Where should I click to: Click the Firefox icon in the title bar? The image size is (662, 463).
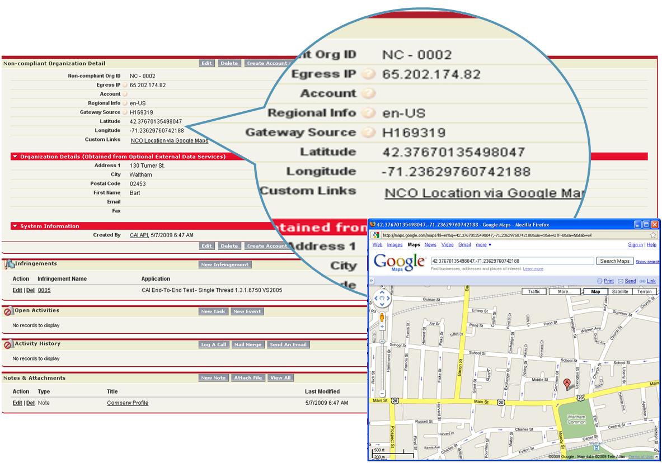pyautogui.click(x=373, y=224)
